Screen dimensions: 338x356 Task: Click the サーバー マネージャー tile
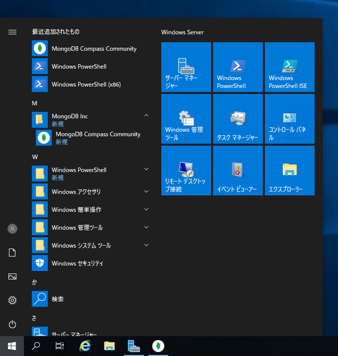point(186,67)
